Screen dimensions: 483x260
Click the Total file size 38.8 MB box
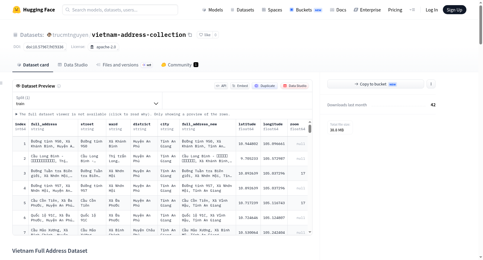pos(340,127)
